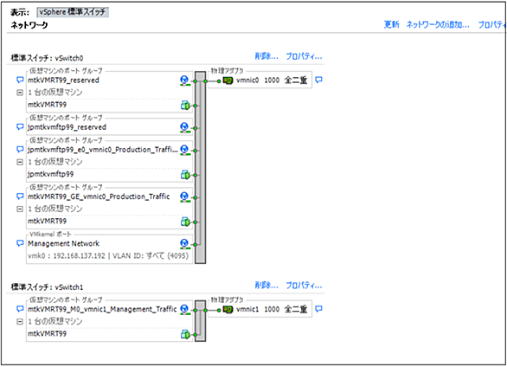507x367 pixels.
Task: Click the network globe icon of mtkVMRT99_reserved
Action: (184, 80)
